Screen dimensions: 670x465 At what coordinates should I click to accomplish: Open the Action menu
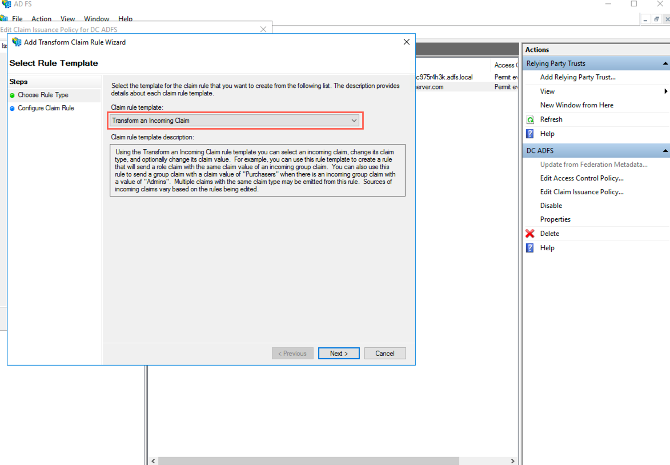coord(42,18)
